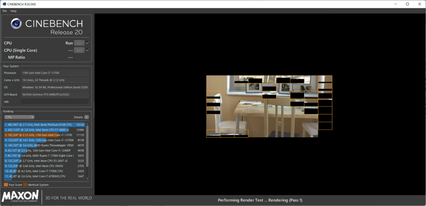Open the Help menu

tap(14, 11)
